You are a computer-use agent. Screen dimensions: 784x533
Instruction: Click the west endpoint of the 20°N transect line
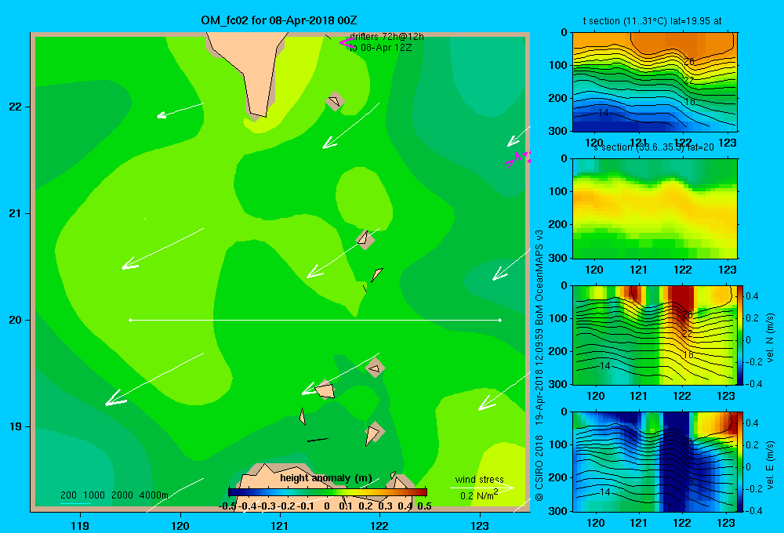click(x=130, y=320)
